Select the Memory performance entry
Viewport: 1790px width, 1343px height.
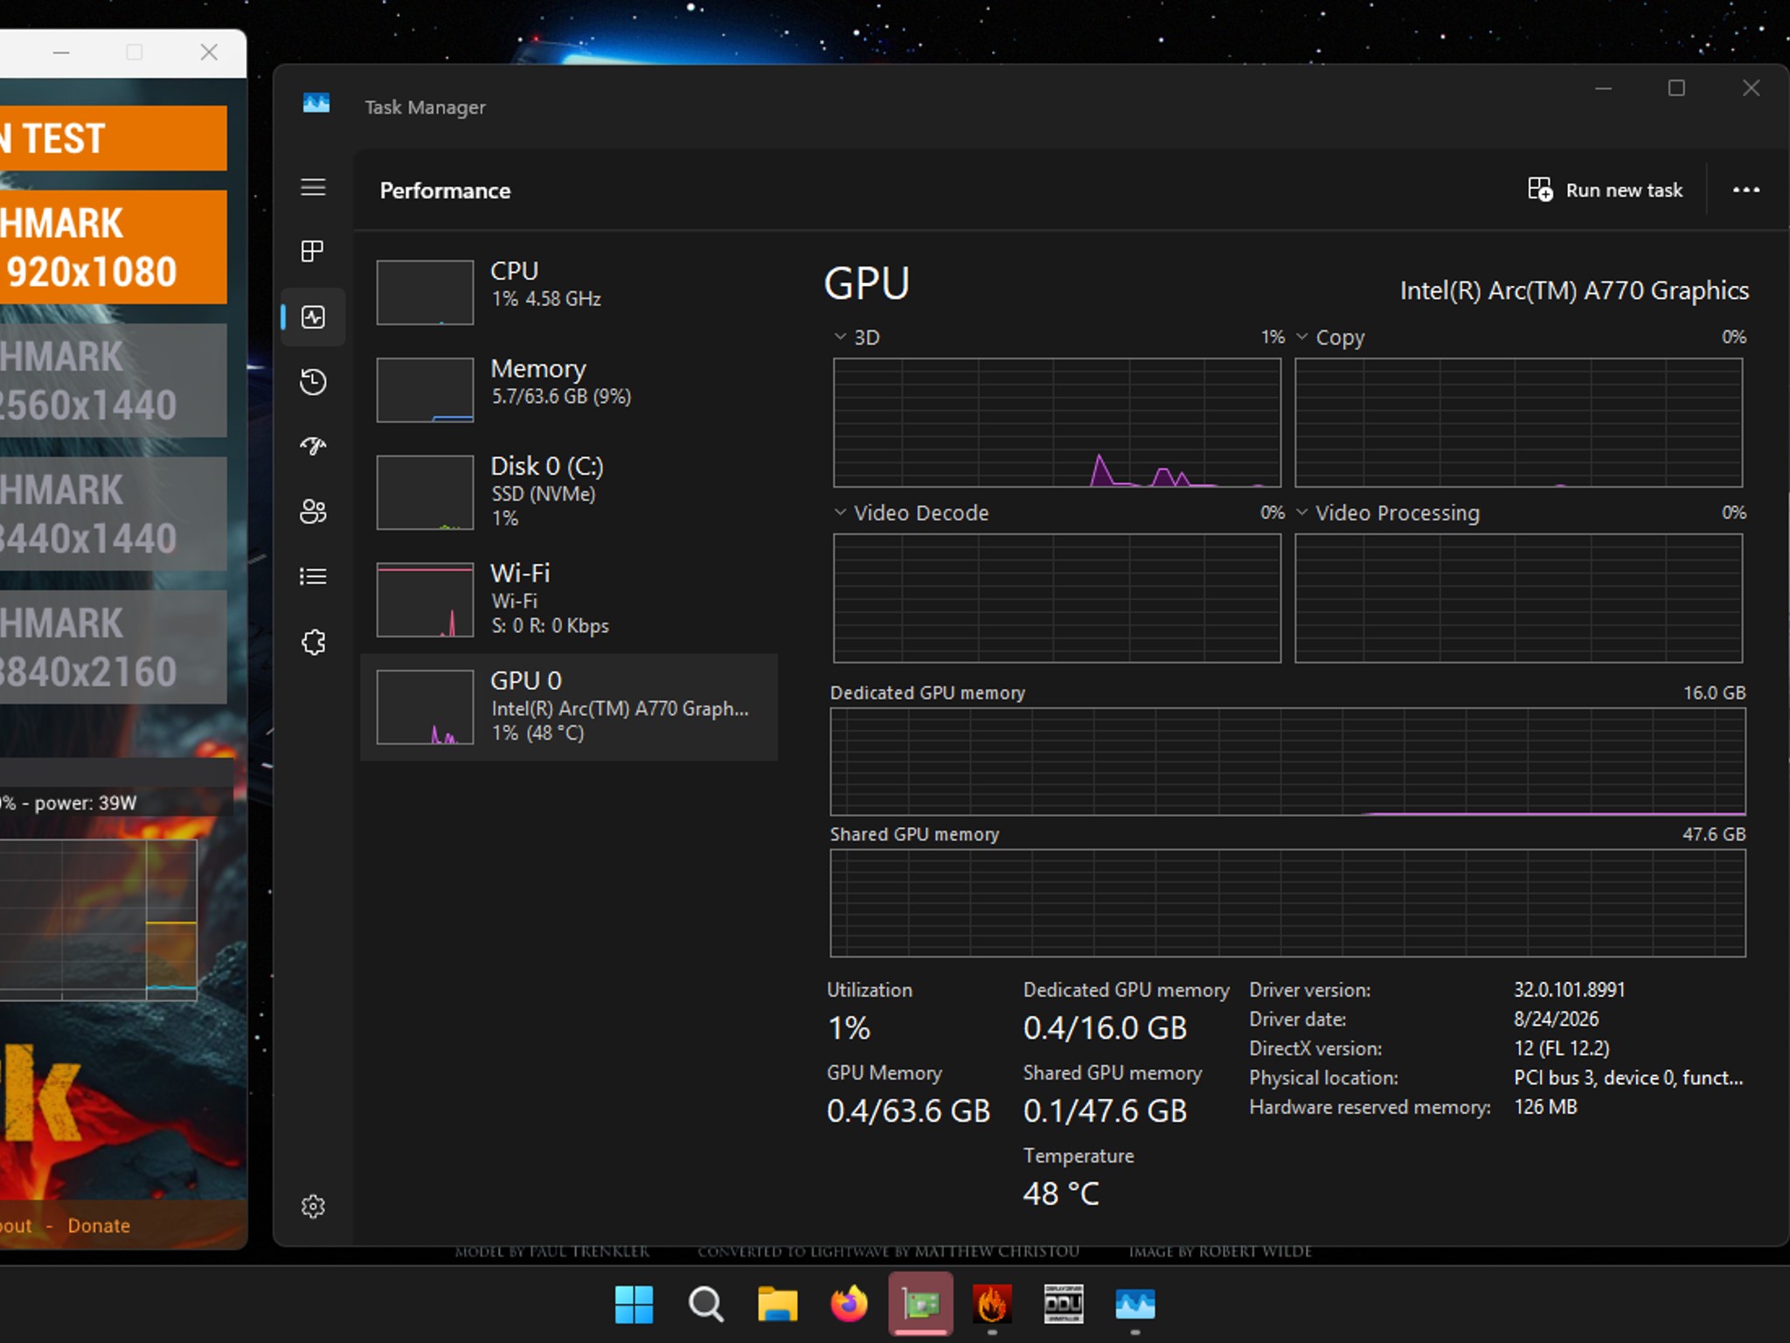[x=569, y=389]
